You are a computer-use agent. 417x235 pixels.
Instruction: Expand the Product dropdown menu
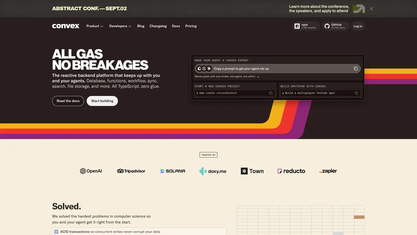95,26
